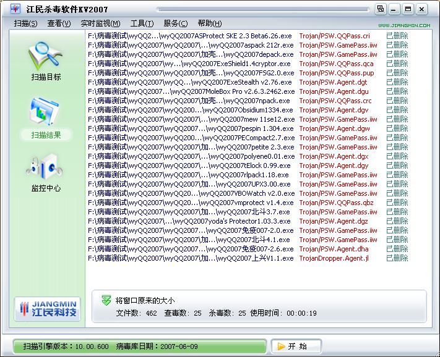The width and height of the screenshot is (440, 357).
Task: Minimize the KV2007 window
Action: 394,9
